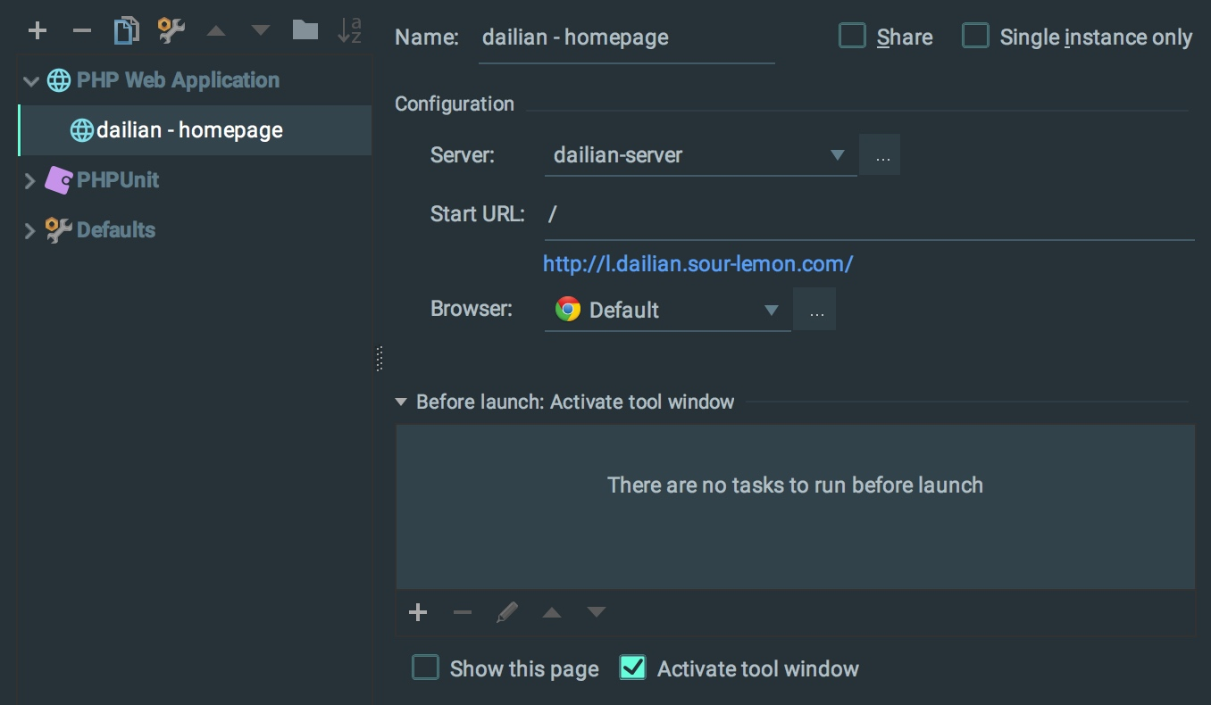1211x705 pixels.
Task: Sort configurations alphabetically
Action: pyautogui.click(x=349, y=31)
